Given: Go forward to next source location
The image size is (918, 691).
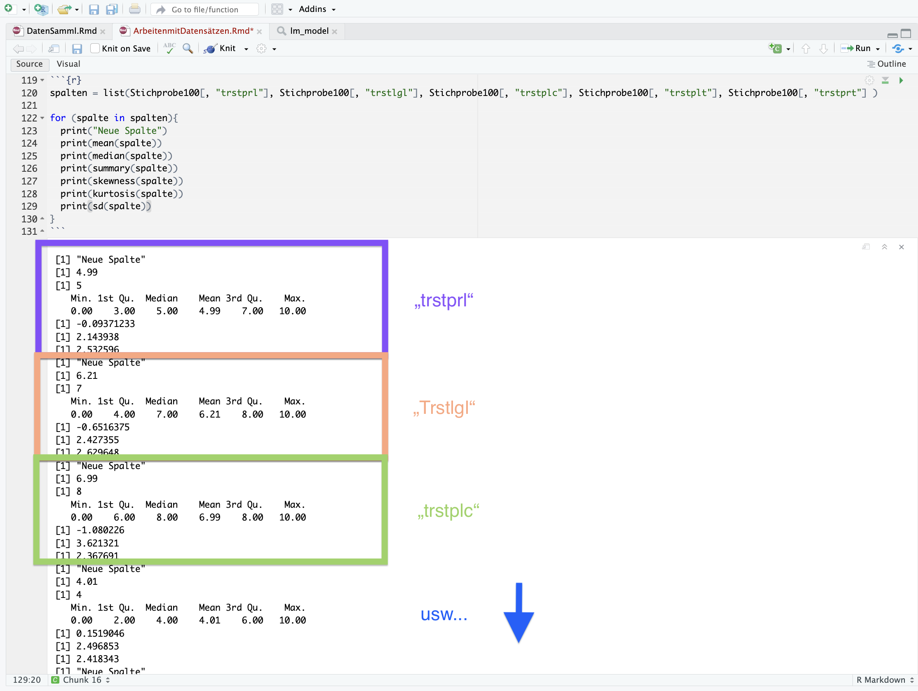Looking at the screenshot, I should [31, 49].
